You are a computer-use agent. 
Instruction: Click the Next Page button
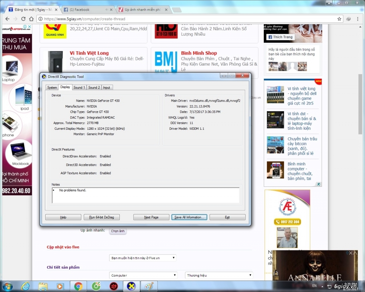[151, 217]
